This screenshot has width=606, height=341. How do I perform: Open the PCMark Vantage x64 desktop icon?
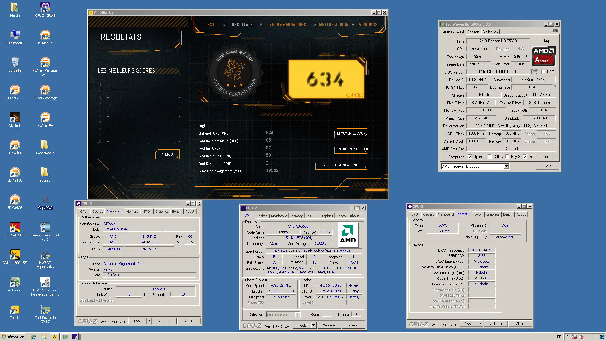point(45,67)
